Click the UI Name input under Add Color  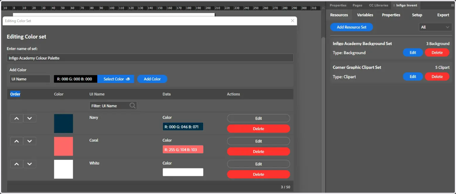30,79
